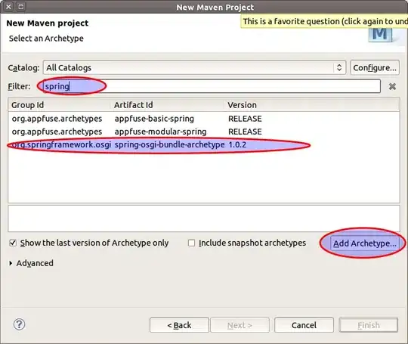Clear the filter text with the X icon

[x=392, y=86]
